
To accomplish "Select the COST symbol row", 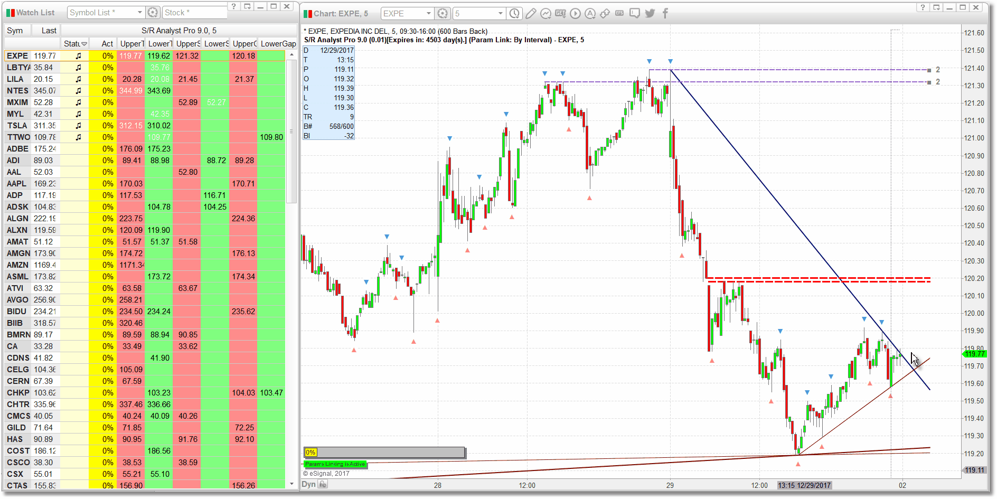I will tap(145, 450).
